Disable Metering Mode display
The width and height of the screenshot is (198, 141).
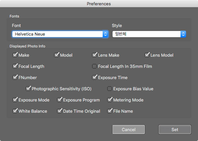point(110,100)
